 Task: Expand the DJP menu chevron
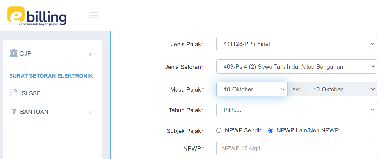click(x=90, y=54)
